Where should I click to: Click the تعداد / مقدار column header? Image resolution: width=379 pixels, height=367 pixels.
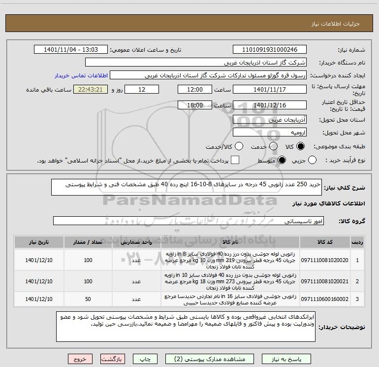click(x=88, y=242)
